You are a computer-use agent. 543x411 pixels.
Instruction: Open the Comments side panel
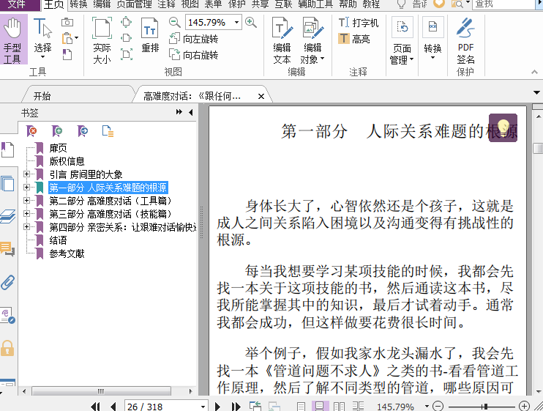(x=7, y=249)
